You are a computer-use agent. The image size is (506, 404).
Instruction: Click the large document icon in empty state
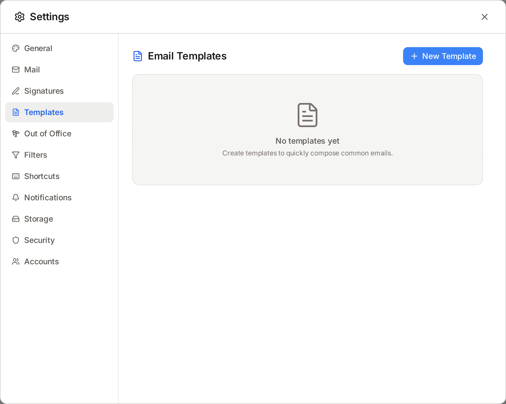point(307,114)
